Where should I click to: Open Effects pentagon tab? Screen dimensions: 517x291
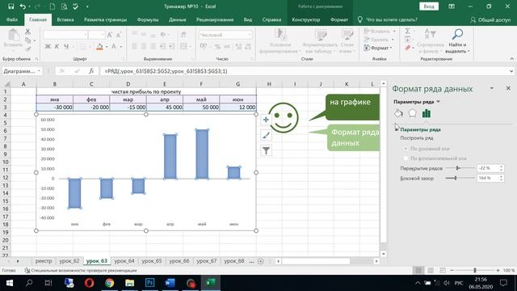[x=412, y=113]
